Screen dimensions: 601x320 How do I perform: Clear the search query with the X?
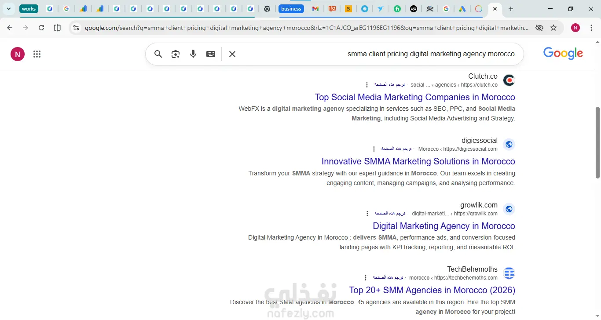(232, 54)
